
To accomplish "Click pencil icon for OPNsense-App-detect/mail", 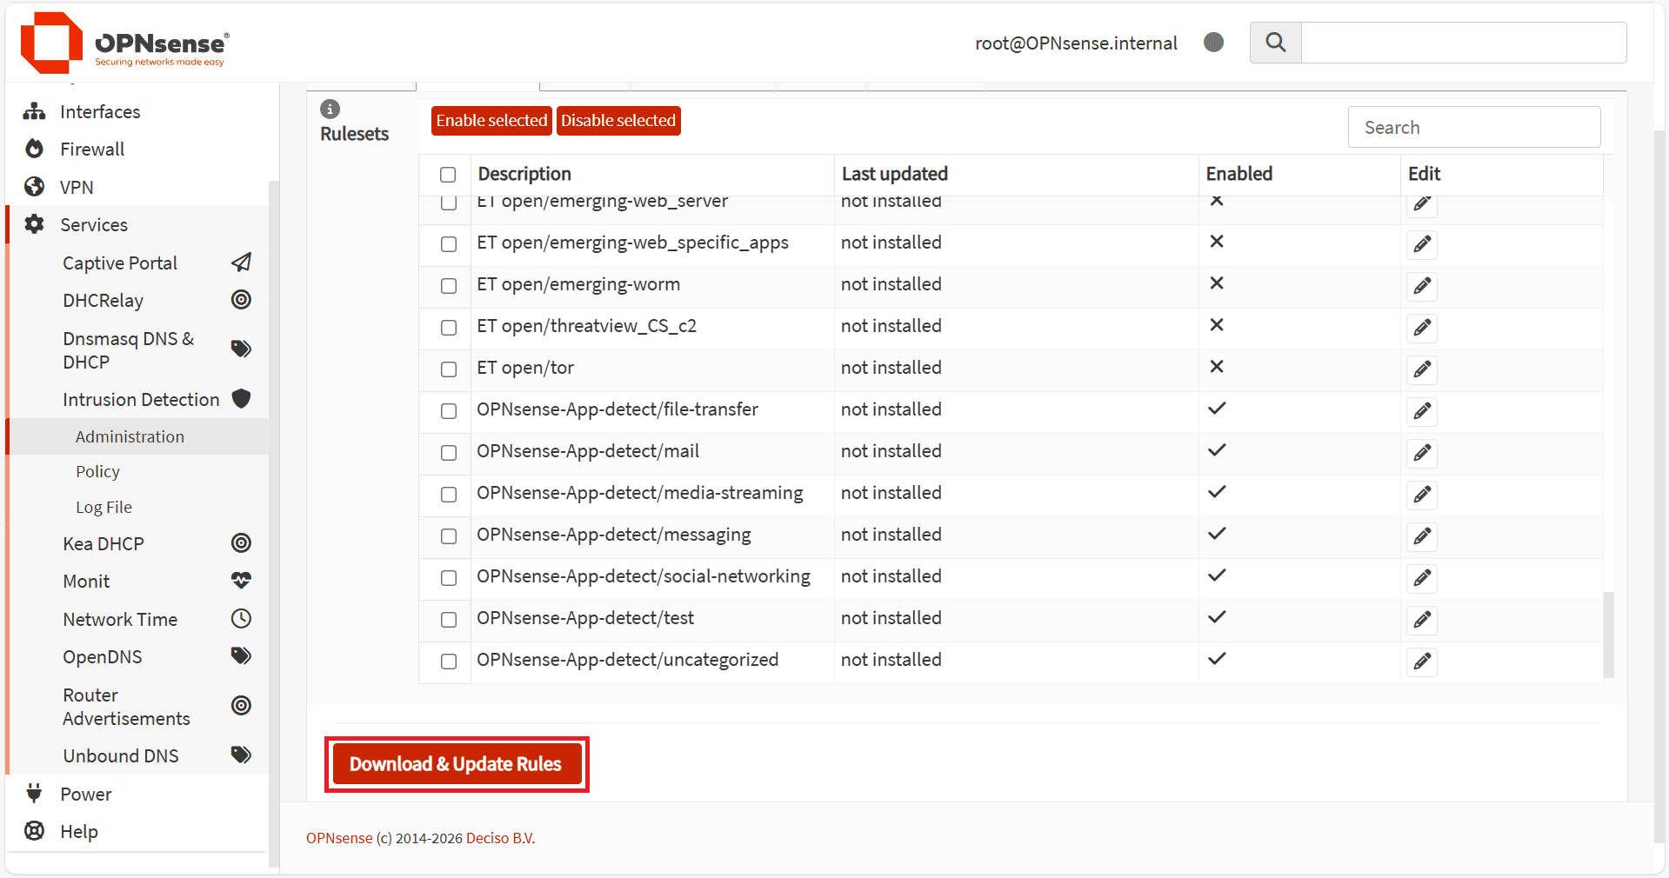I will [x=1421, y=453].
